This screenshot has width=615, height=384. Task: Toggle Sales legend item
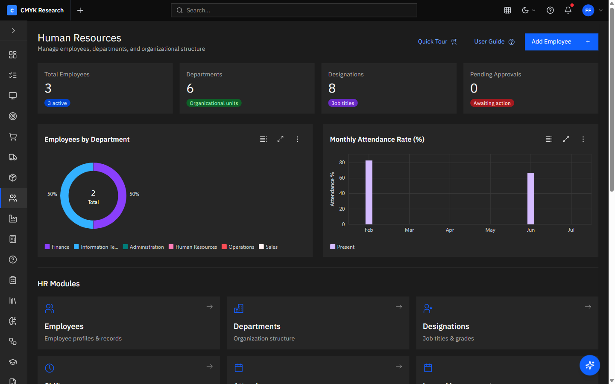268,247
